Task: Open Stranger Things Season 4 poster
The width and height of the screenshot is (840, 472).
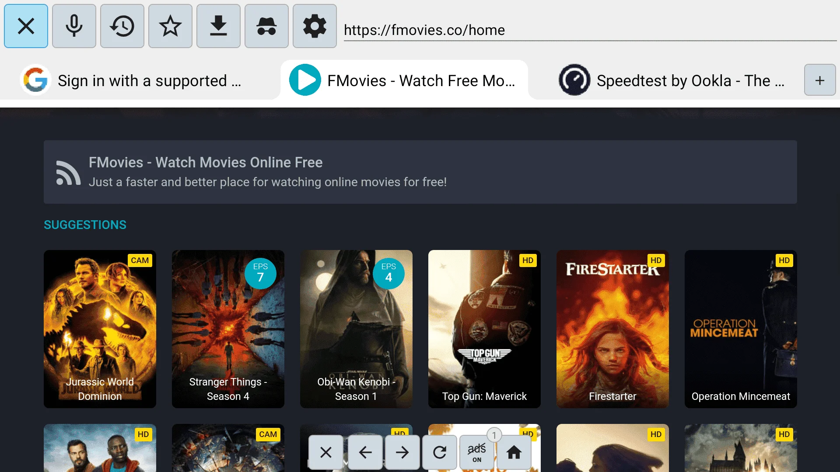Action: pyautogui.click(x=228, y=329)
